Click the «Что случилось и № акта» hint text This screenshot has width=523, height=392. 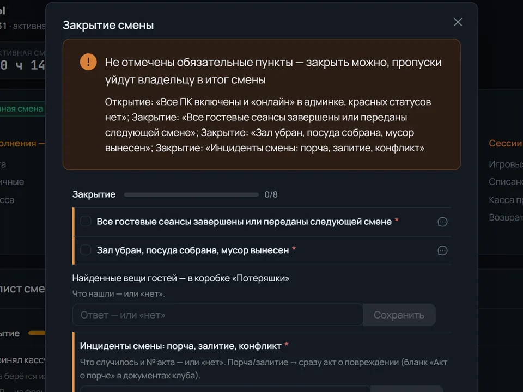(x=263, y=369)
